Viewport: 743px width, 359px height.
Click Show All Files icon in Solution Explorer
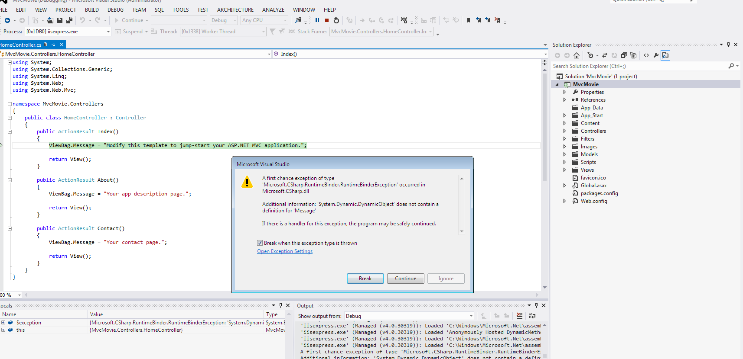[633, 55]
